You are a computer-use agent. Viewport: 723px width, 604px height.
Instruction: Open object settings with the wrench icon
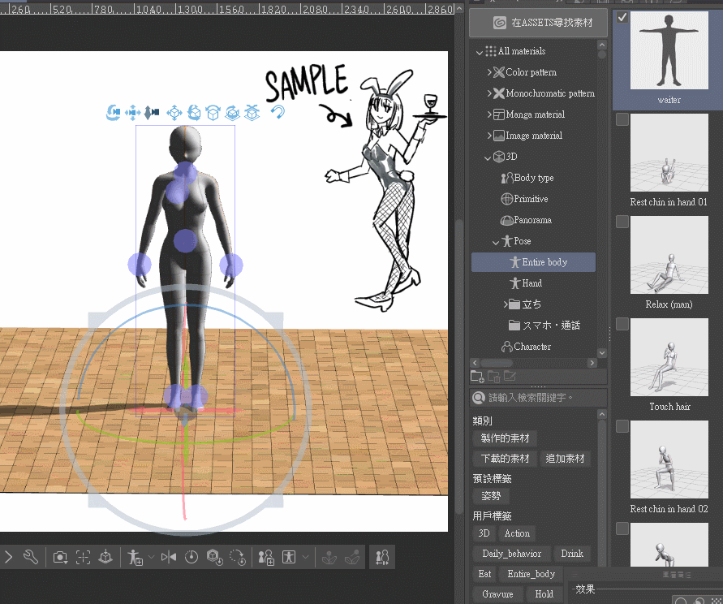(x=31, y=557)
